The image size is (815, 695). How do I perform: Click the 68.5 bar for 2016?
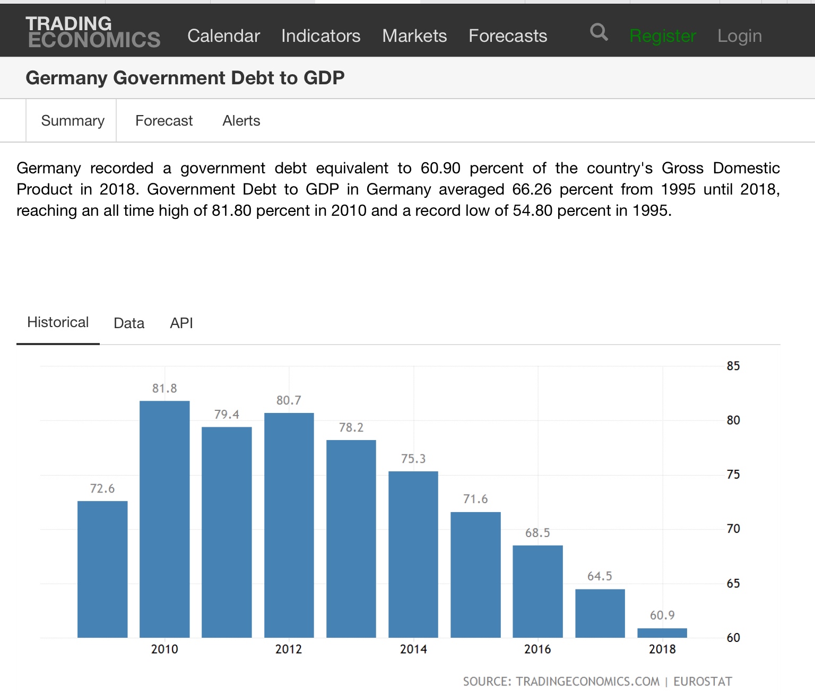(537, 591)
